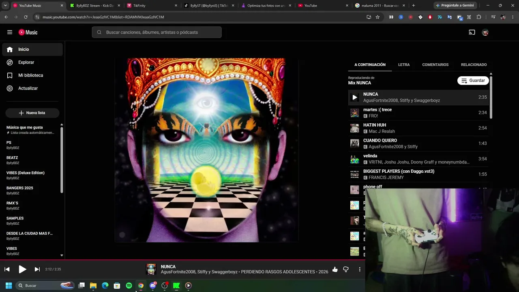
Task: Open a new browser tab
Action: pos(413,6)
